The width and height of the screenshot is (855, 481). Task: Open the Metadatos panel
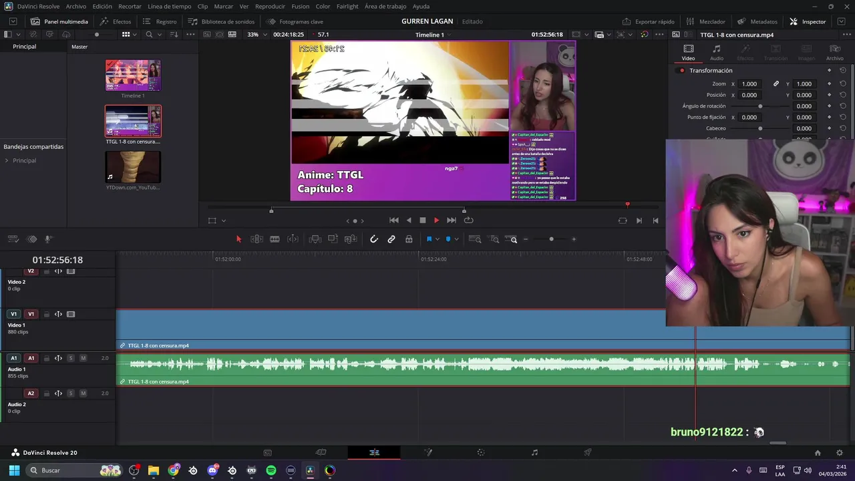click(757, 21)
